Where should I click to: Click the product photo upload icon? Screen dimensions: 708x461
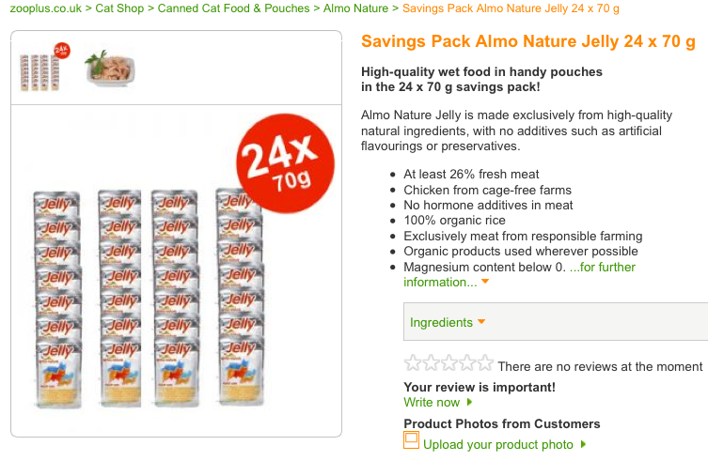(411, 440)
